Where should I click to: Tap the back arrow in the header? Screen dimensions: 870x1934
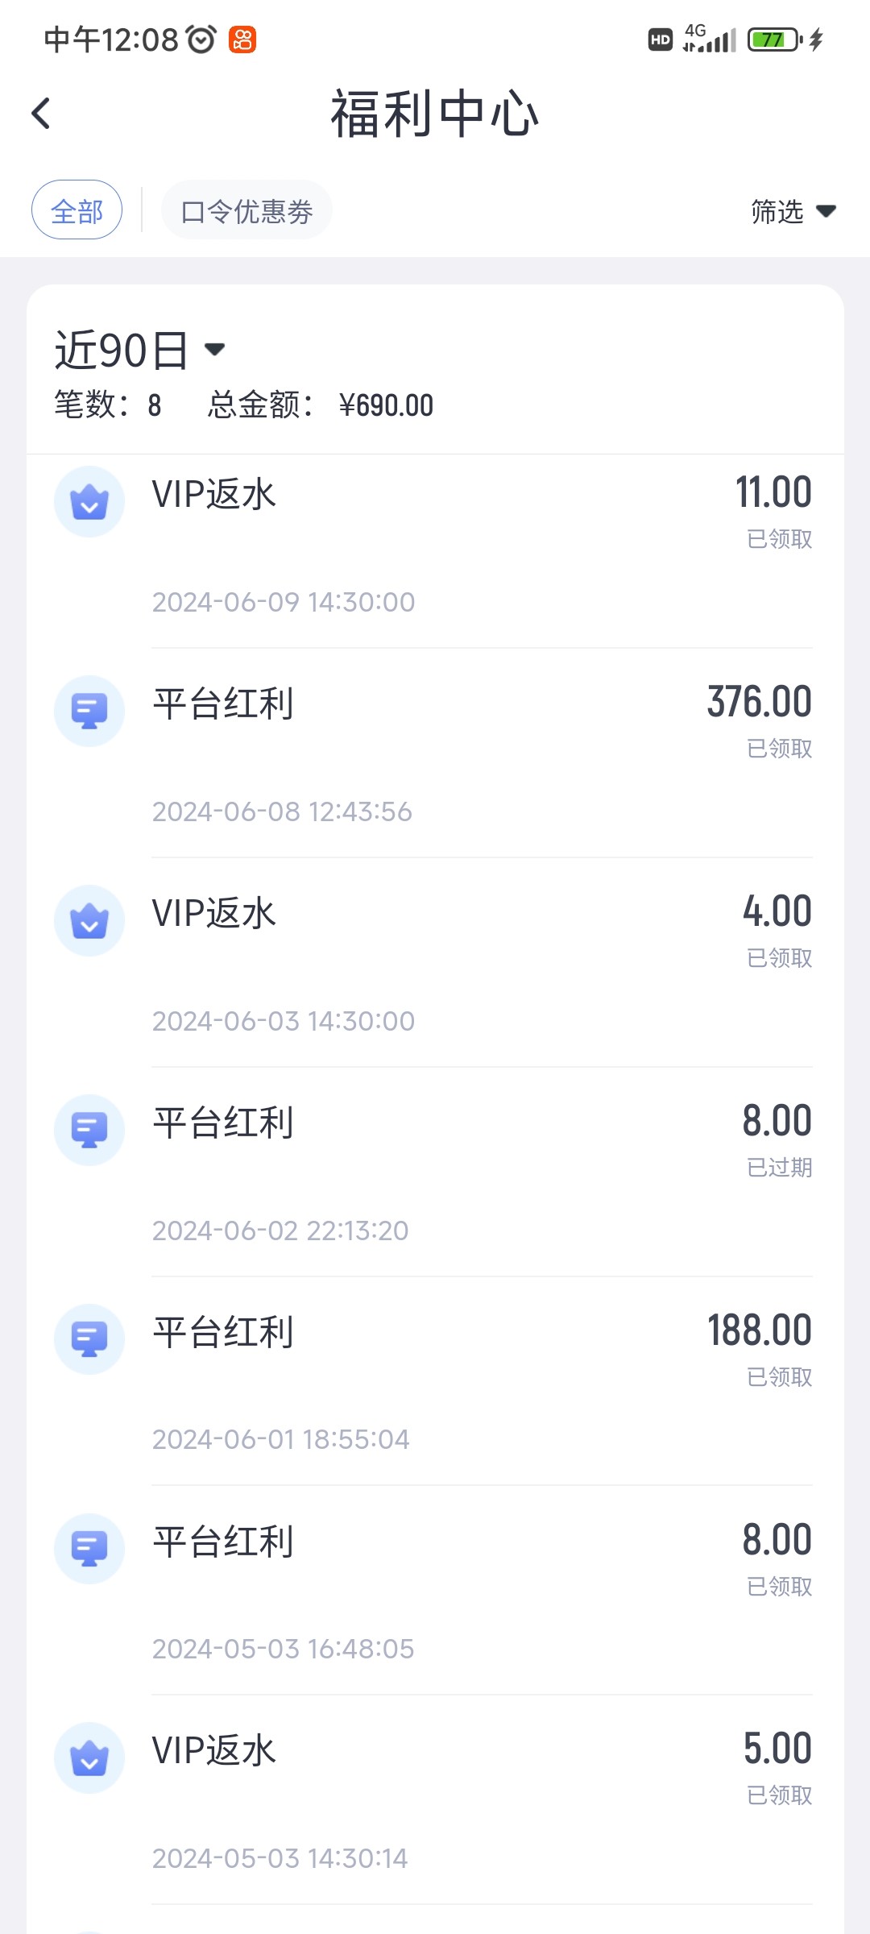42,114
